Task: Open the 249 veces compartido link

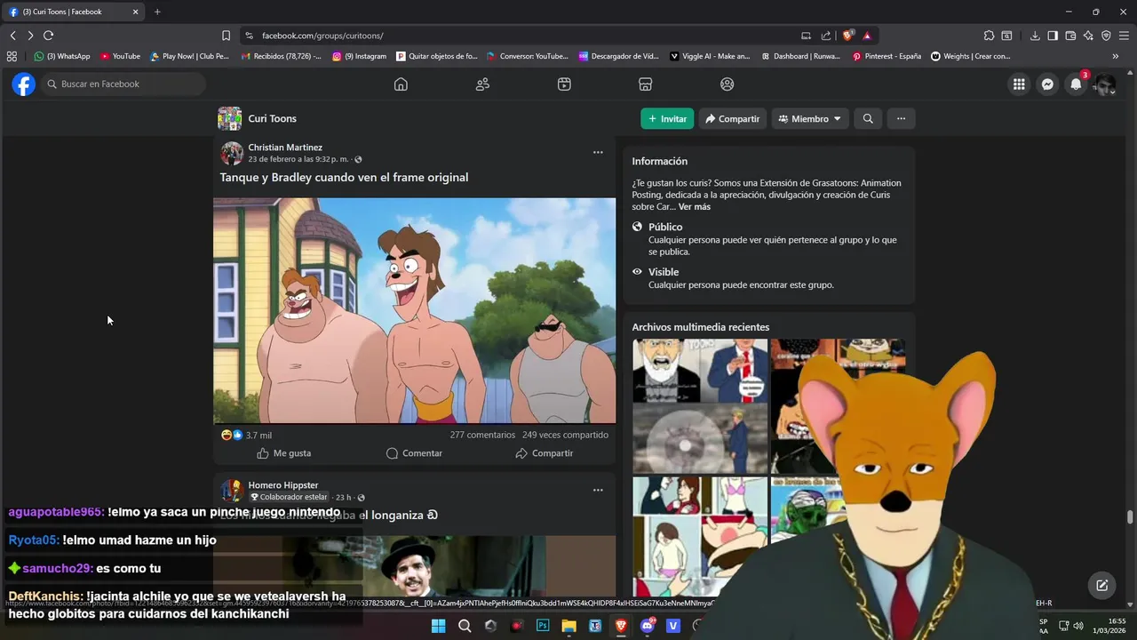Action: pyautogui.click(x=565, y=435)
